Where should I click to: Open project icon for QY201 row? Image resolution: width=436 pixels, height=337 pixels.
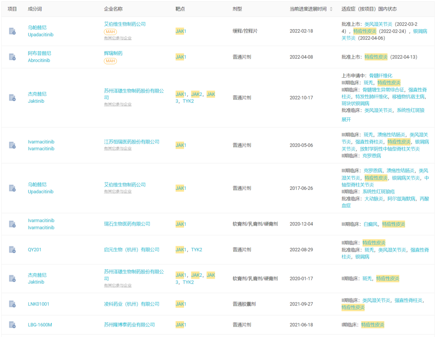pyautogui.click(x=12, y=250)
